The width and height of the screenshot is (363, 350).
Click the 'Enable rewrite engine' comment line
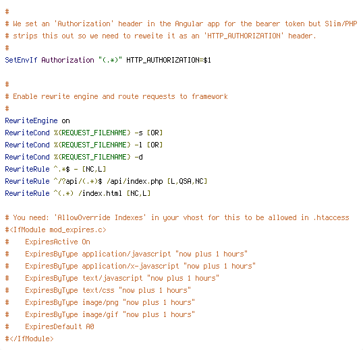coord(117,96)
